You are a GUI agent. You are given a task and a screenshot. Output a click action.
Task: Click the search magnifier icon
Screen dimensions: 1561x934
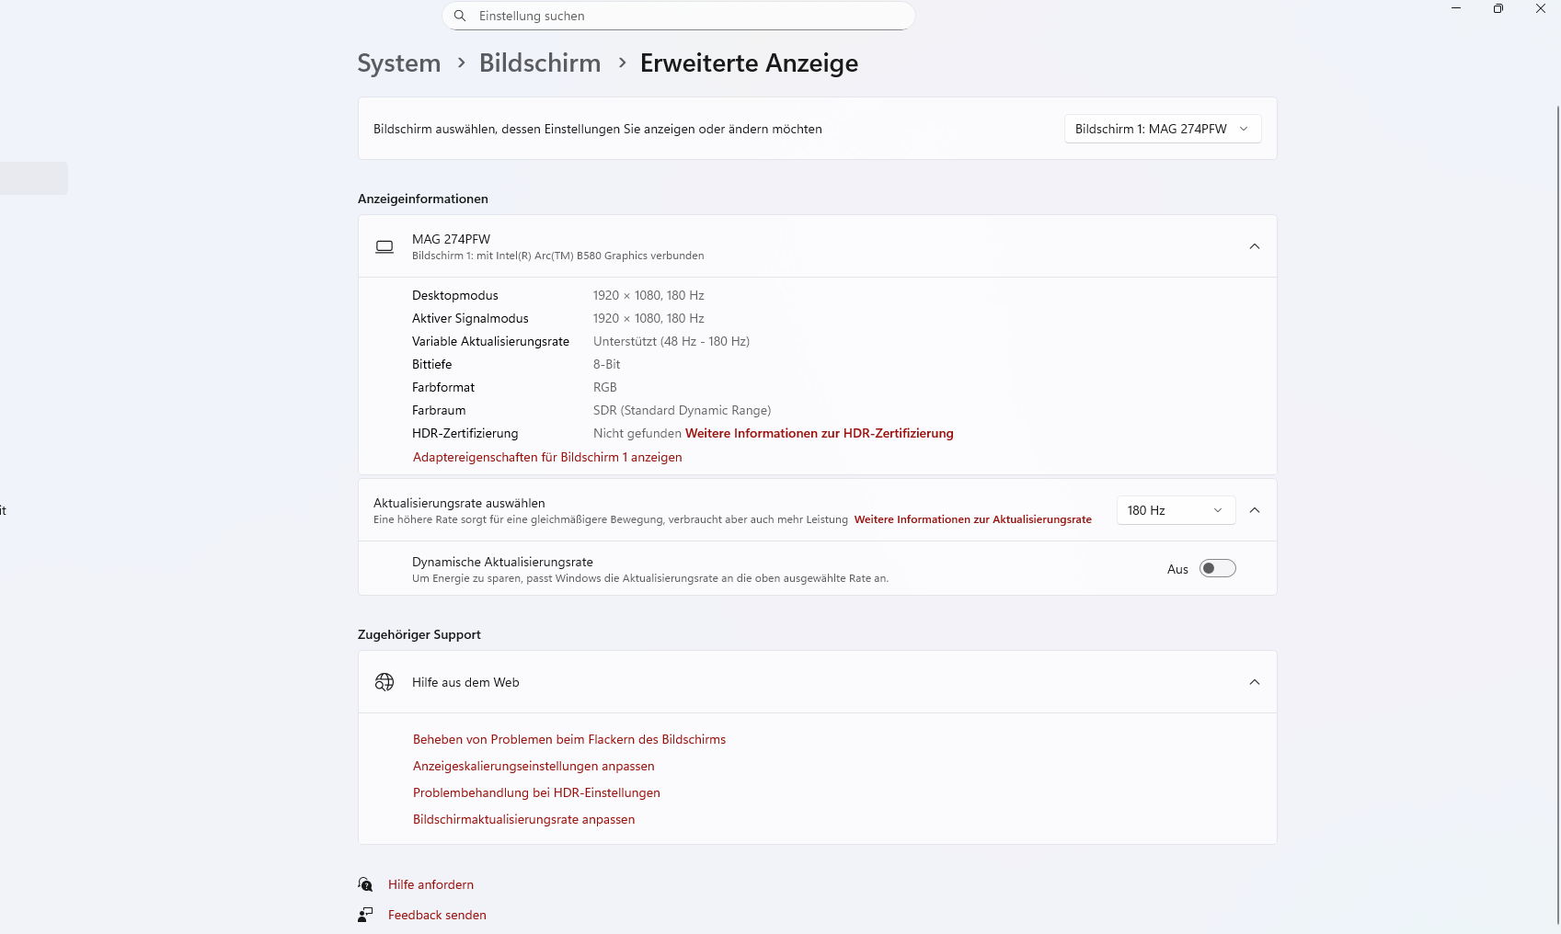460,16
